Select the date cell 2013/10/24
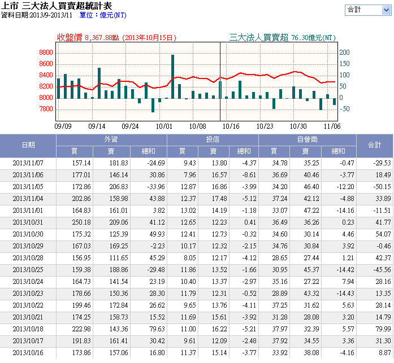394x363 pixels. tap(28, 282)
